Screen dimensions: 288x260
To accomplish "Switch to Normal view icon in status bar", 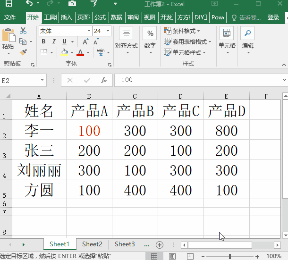I will pyautogui.click(x=154, y=256).
